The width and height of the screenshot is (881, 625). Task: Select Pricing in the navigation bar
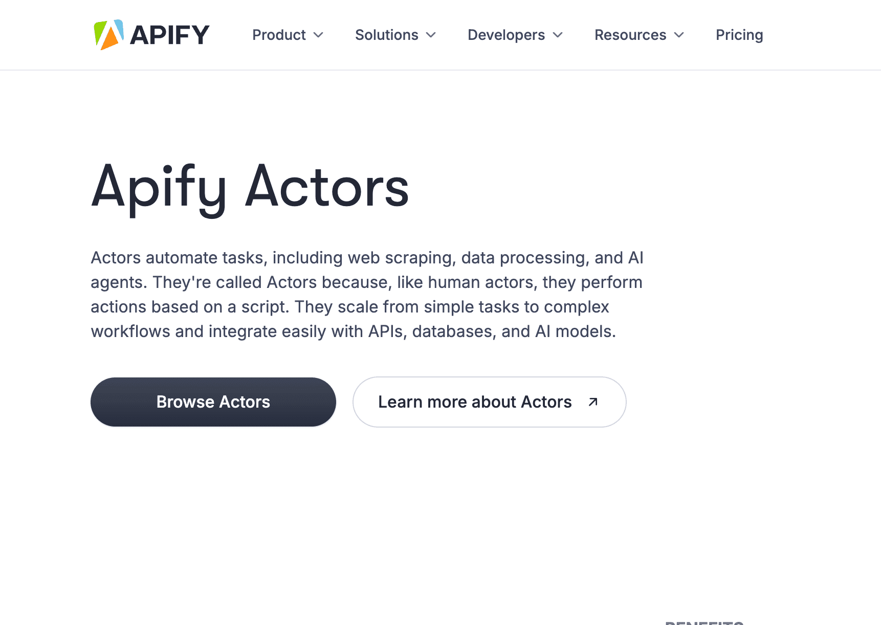point(739,35)
